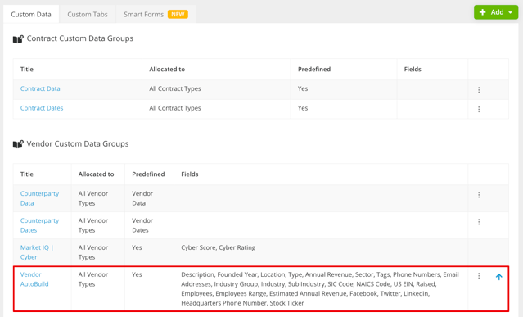Click the Vendor Custom Data Groups icon
This screenshot has width=523, height=317.
click(x=18, y=144)
